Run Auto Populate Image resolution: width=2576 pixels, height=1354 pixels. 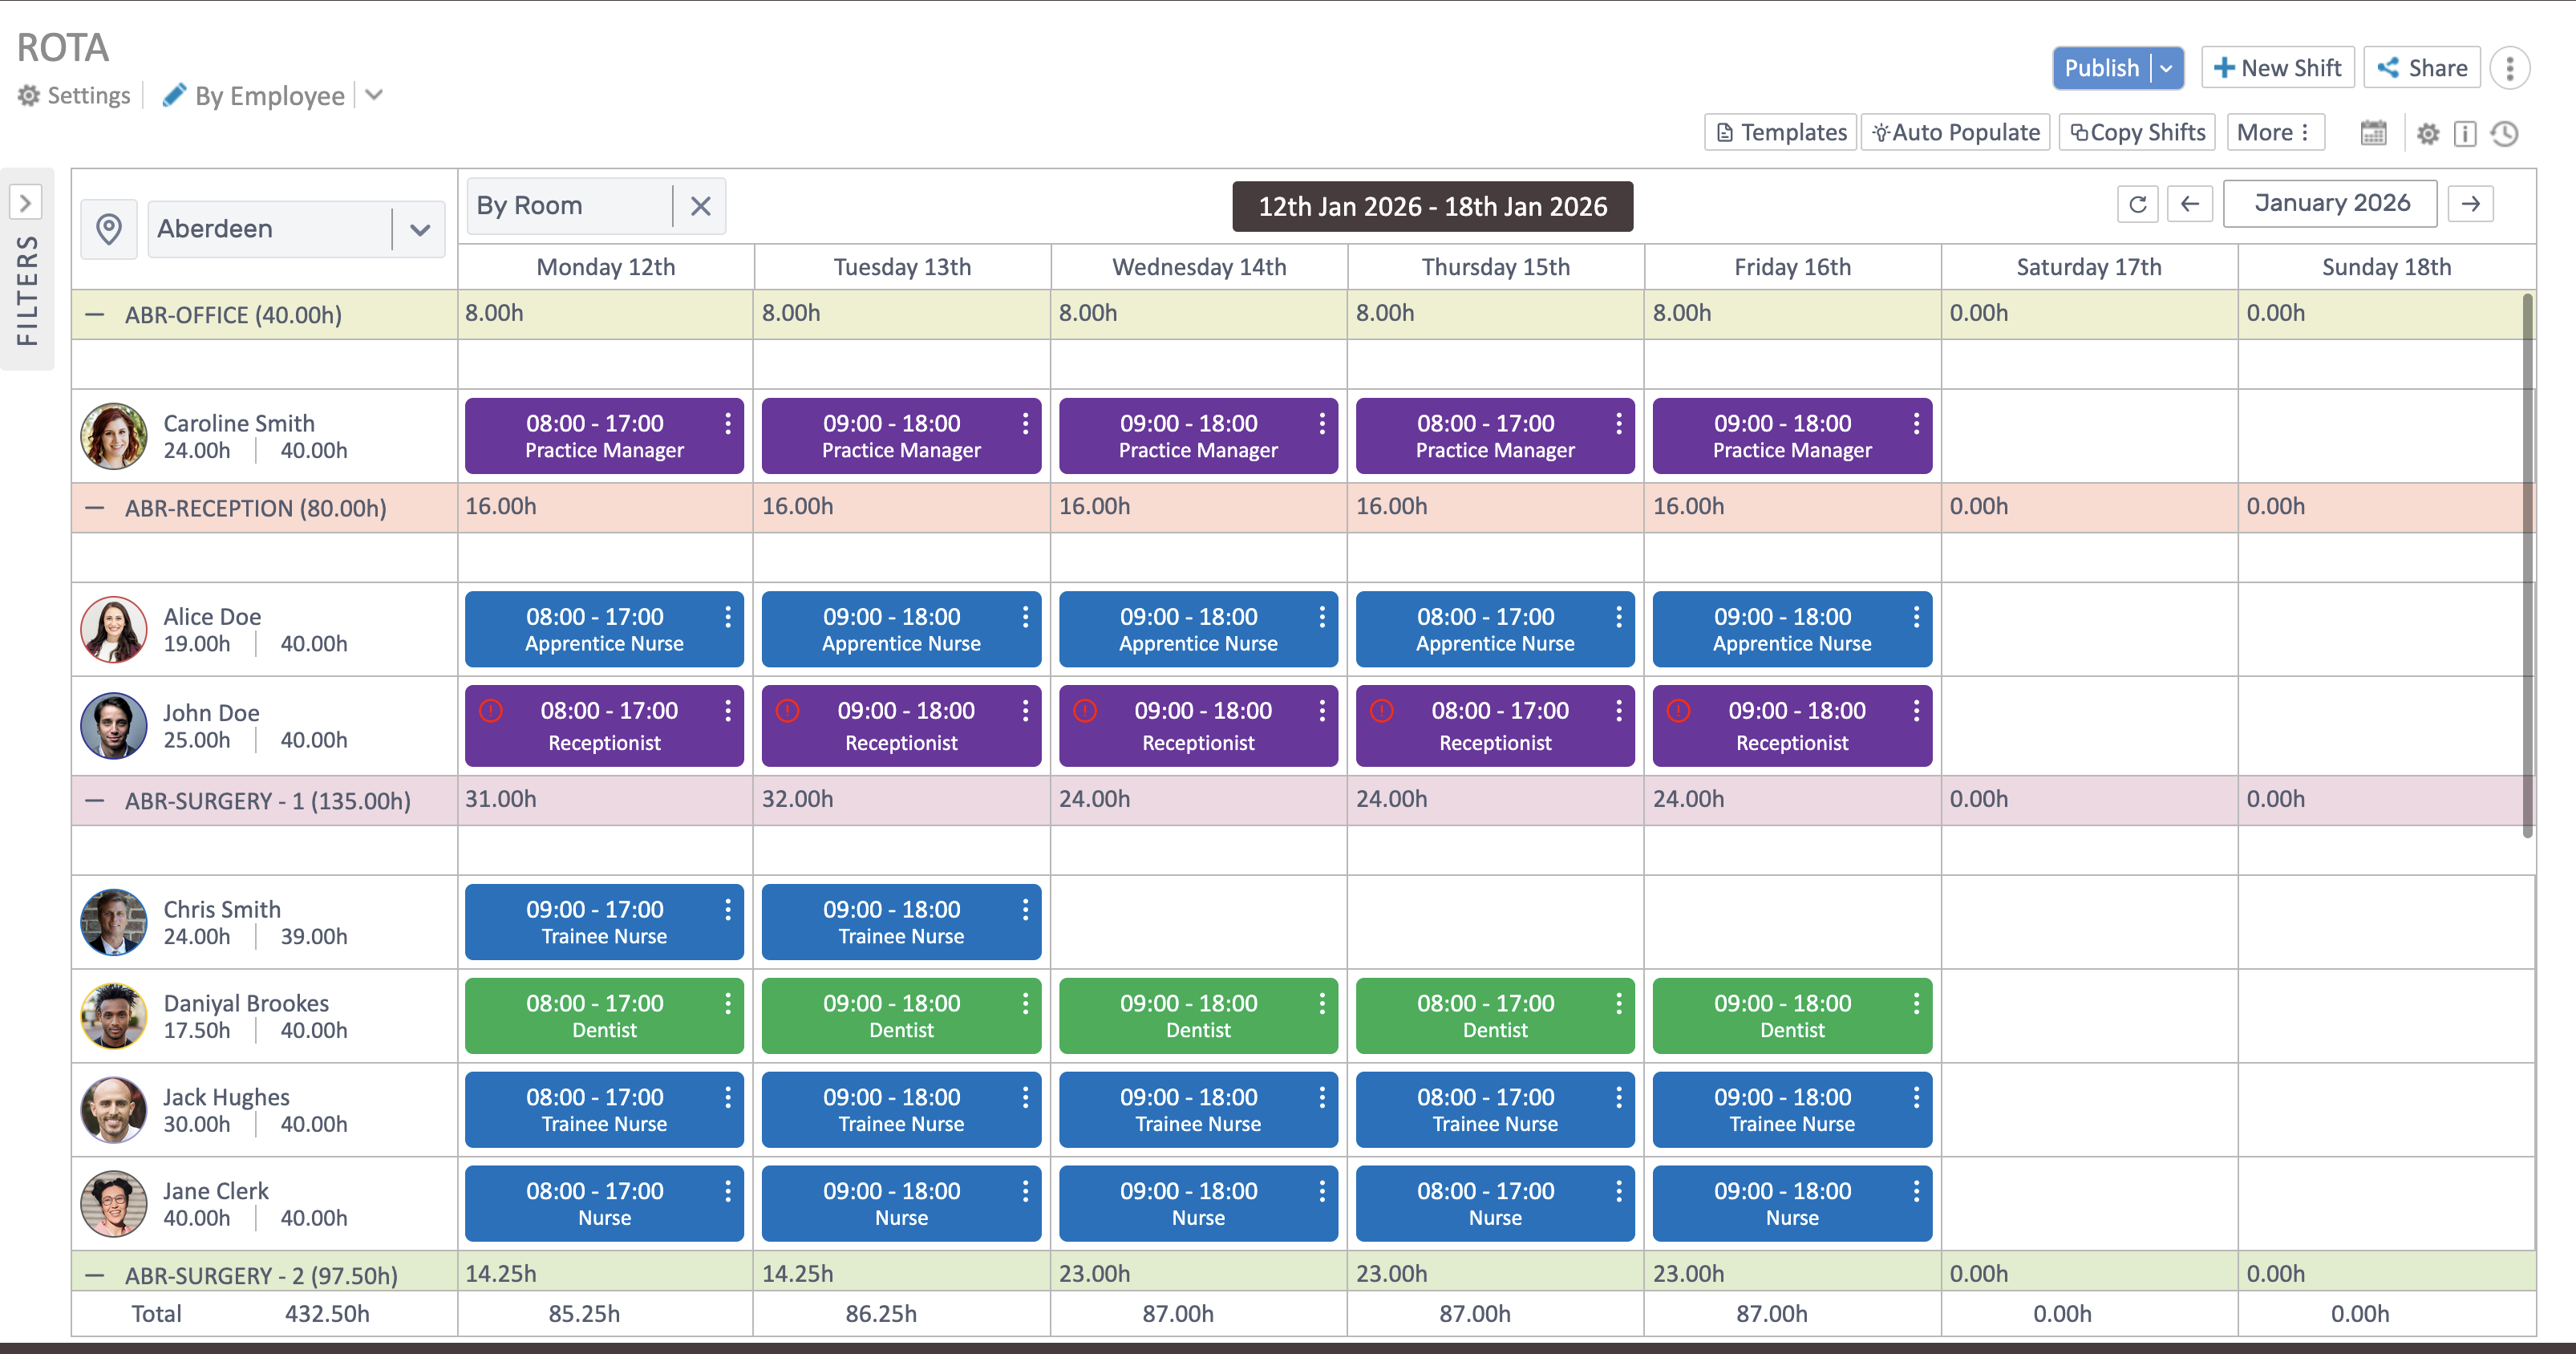(x=1955, y=131)
